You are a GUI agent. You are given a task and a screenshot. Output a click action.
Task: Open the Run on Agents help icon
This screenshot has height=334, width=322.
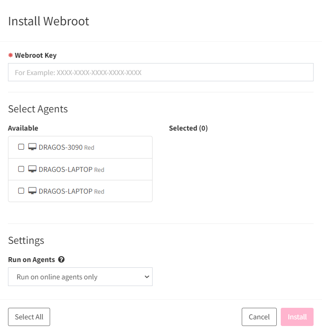61,259
